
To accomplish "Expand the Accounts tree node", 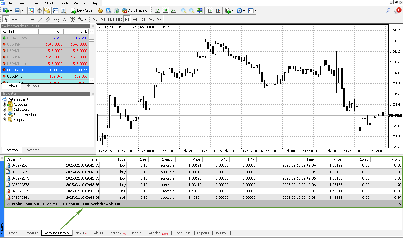I will [5, 104].
